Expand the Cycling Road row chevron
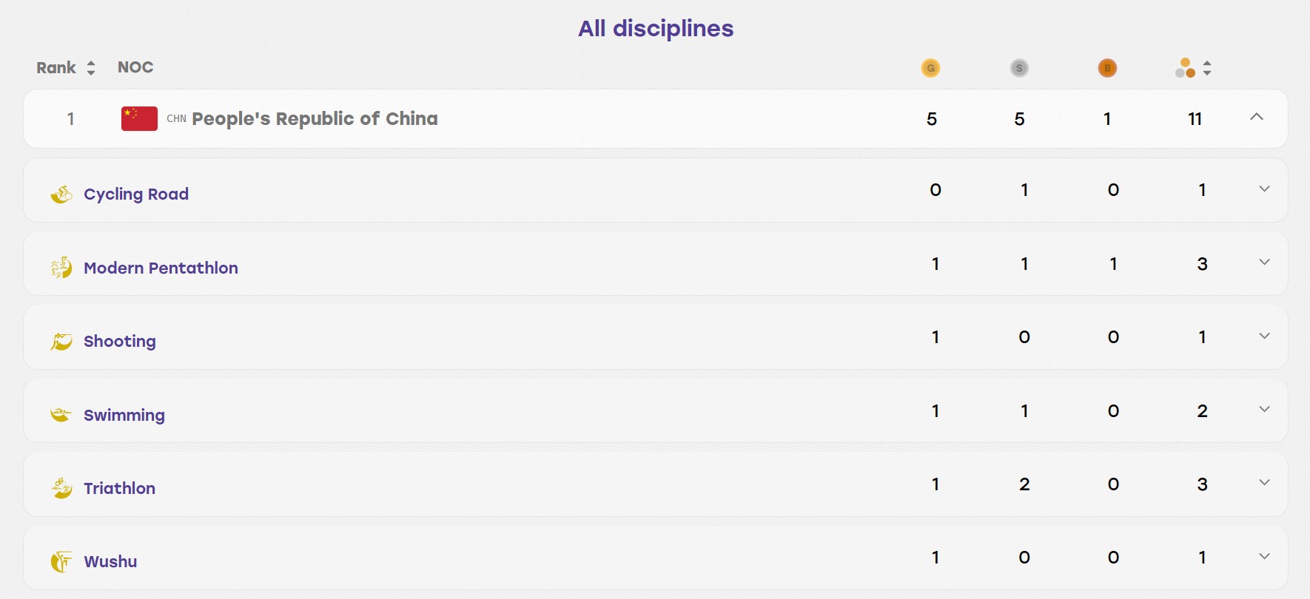 pyautogui.click(x=1265, y=189)
